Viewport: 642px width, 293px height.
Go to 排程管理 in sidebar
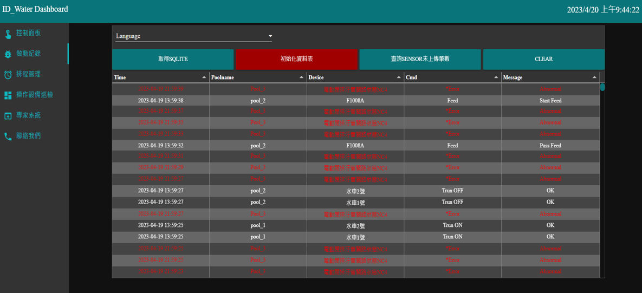tap(28, 74)
